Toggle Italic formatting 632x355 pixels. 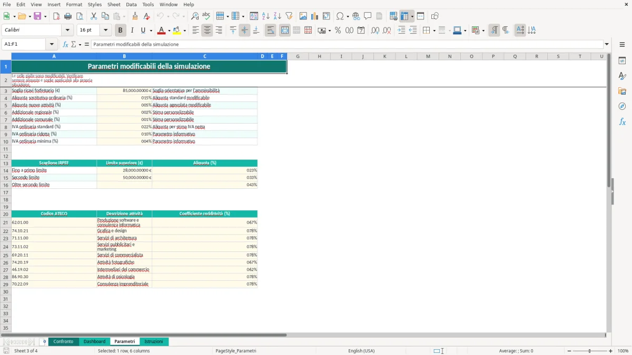point(132,31)
